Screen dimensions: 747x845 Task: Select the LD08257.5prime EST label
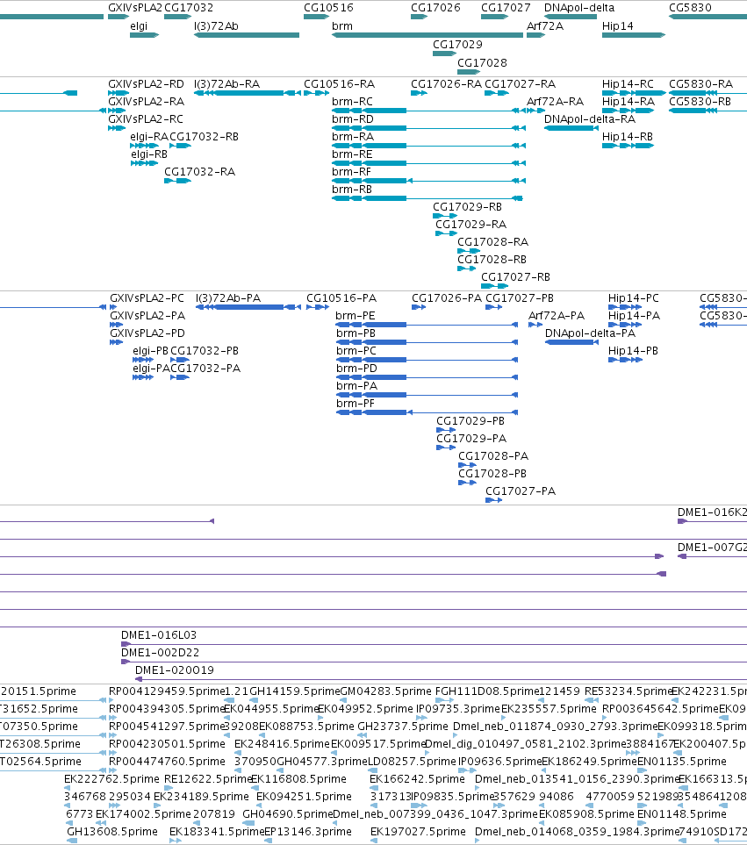(412, 762)
